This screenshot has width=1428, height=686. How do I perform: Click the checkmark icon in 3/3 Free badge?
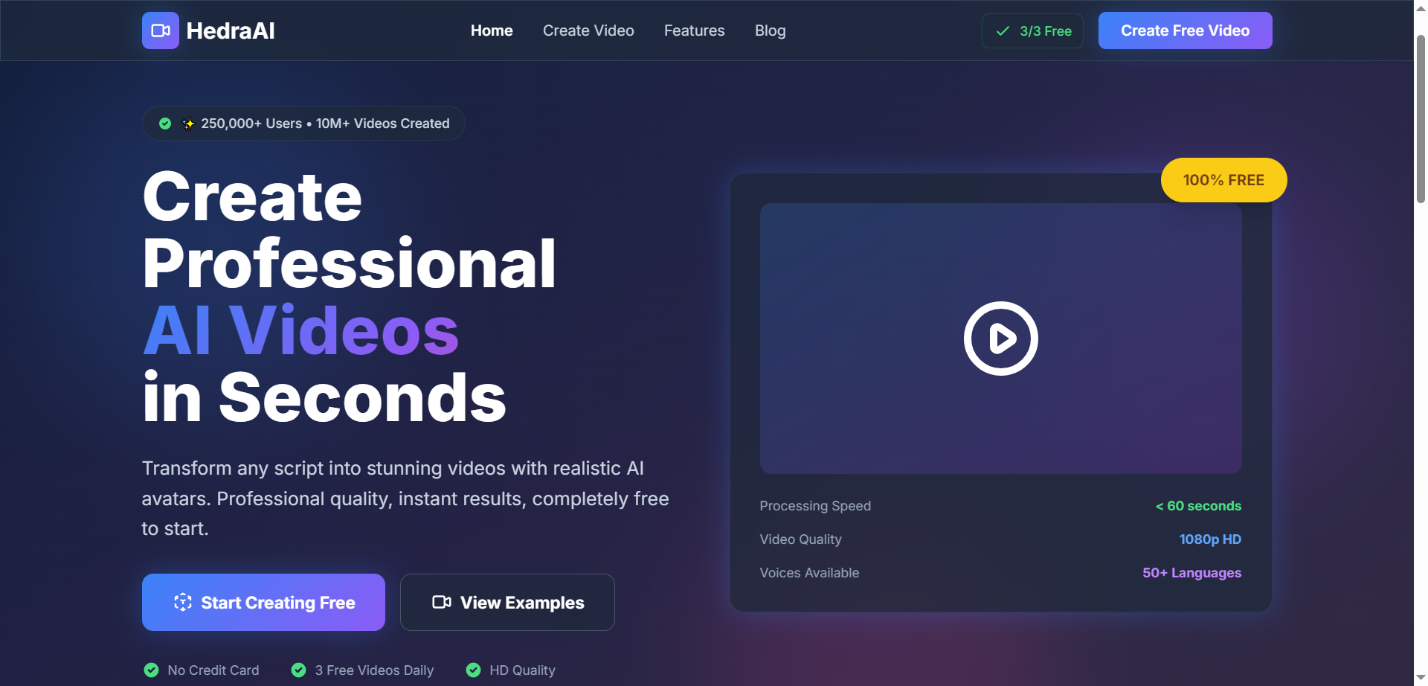(1003, 31)
